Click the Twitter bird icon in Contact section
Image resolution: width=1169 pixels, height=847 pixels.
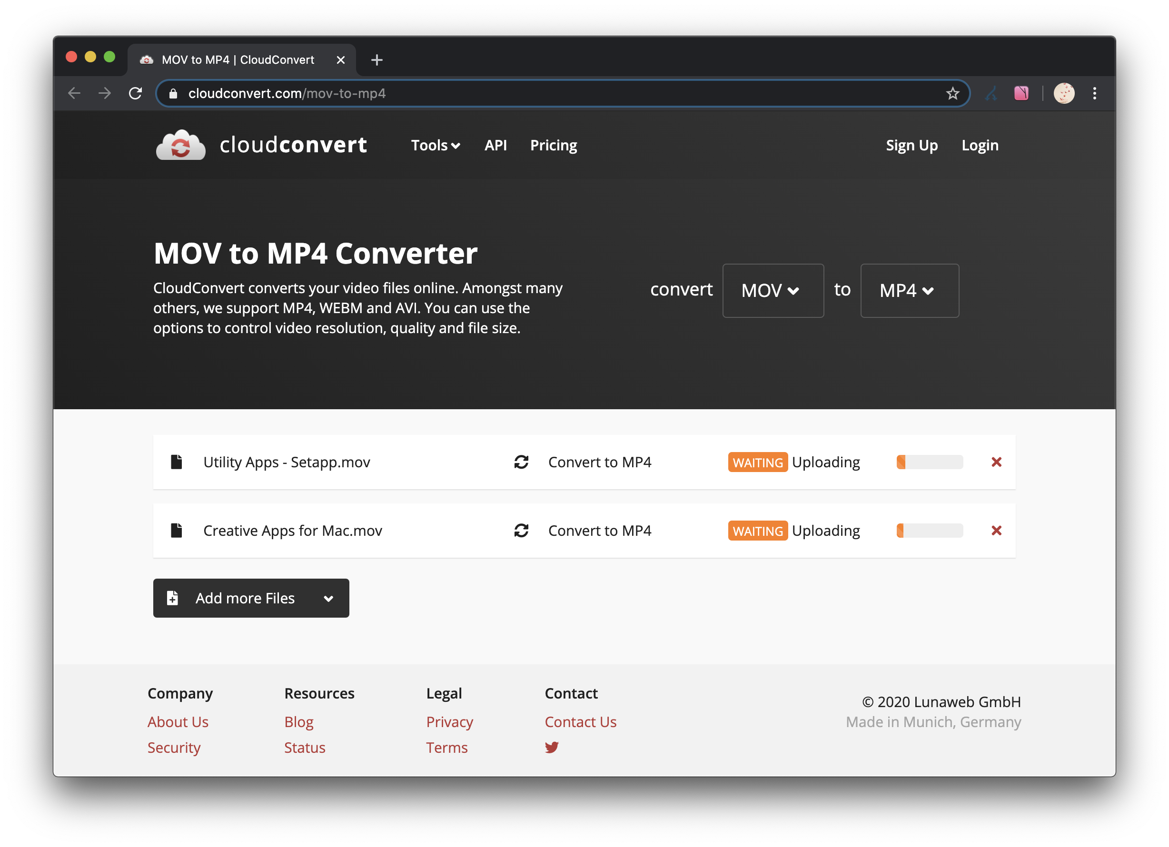[552, 747]
